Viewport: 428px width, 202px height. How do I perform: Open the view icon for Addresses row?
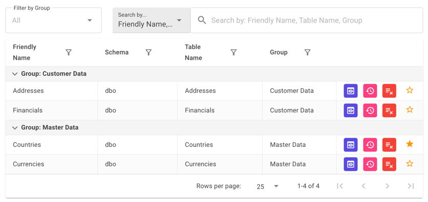(x=350, y=91)
